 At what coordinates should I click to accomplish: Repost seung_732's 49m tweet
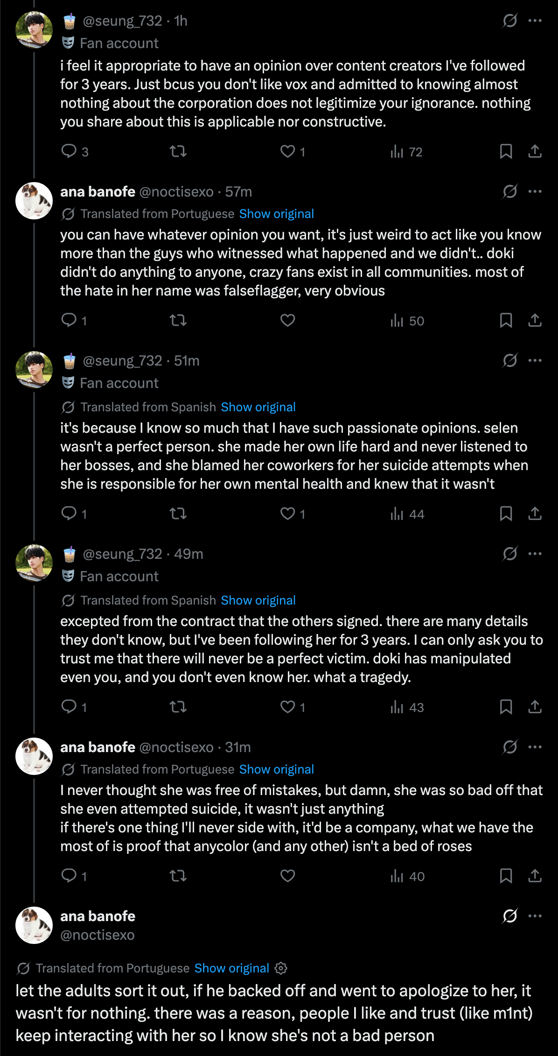point(178,707)
